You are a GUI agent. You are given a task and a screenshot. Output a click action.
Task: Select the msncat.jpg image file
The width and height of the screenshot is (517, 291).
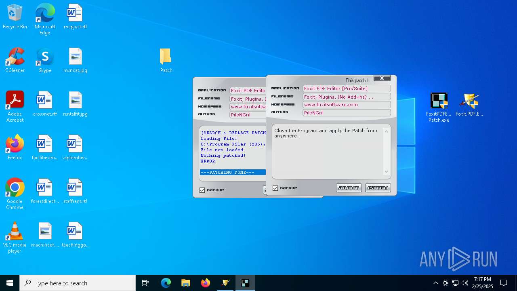75,60
